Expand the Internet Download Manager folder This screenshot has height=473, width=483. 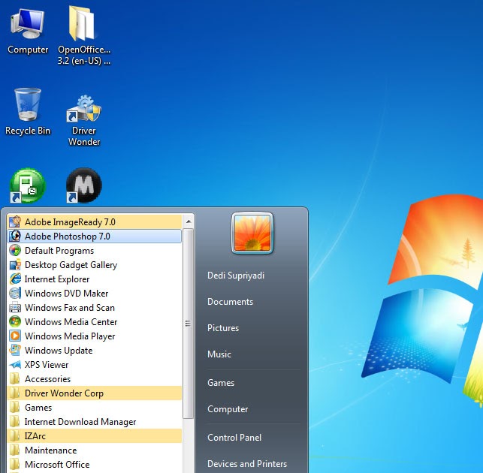94,422
